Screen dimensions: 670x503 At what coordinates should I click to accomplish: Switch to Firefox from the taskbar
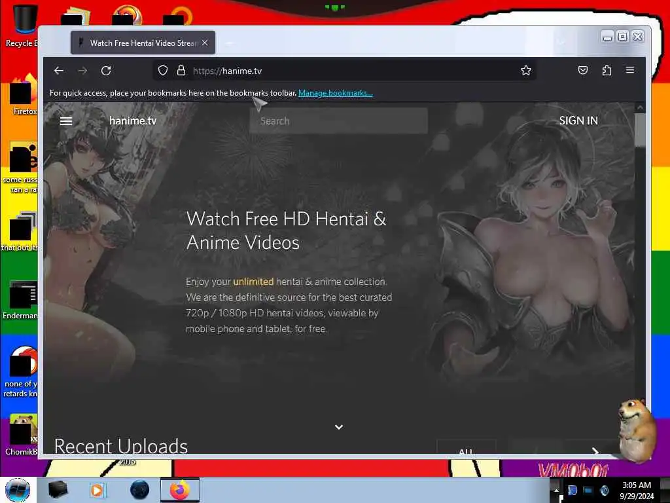pos(180,490)
